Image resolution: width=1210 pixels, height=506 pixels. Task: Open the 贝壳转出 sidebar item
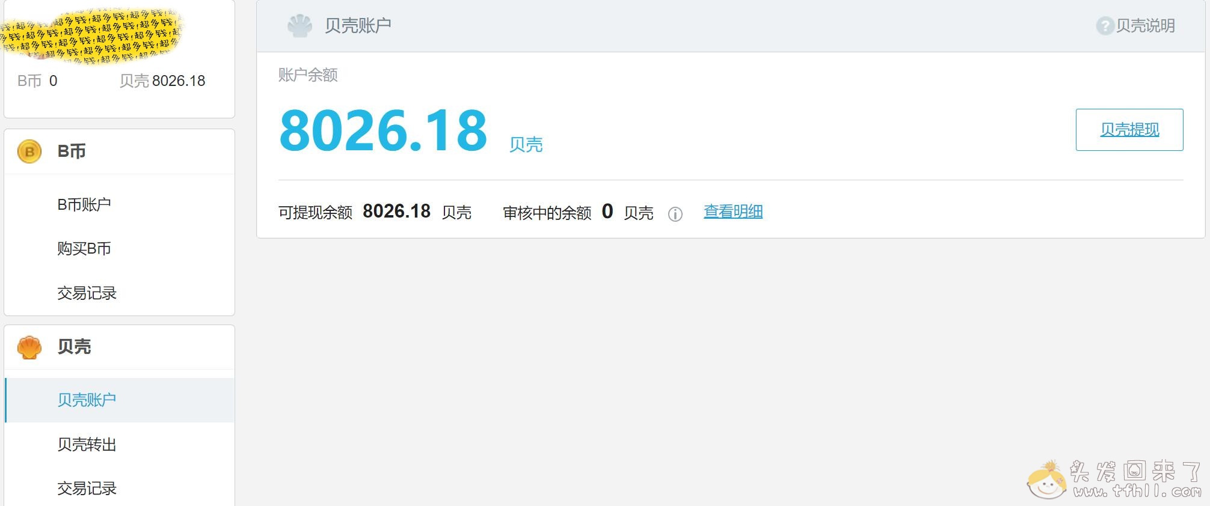pos(87,444)
